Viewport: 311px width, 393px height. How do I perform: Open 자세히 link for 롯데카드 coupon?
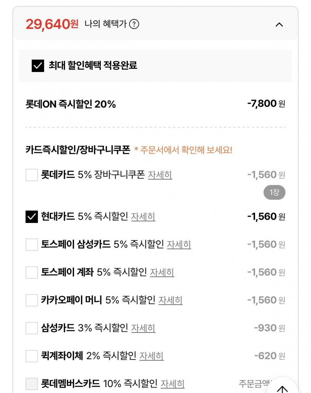coord(160,175)
